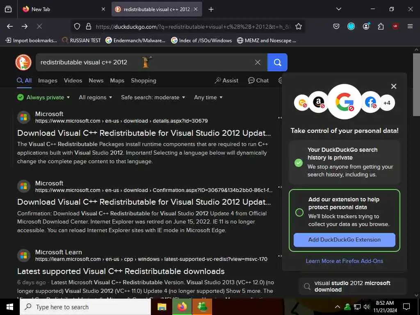This screenshot has height=315, width=420.
Task: Open the Endermanch/Malware bookmark
Action: (135, 41)
